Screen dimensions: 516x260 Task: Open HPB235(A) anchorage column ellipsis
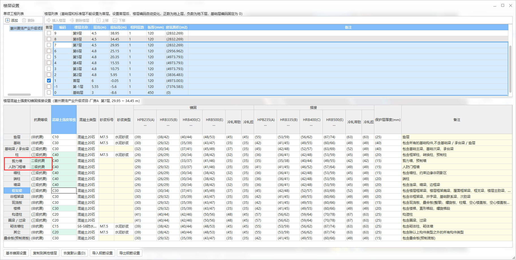(x=145, y=125)
